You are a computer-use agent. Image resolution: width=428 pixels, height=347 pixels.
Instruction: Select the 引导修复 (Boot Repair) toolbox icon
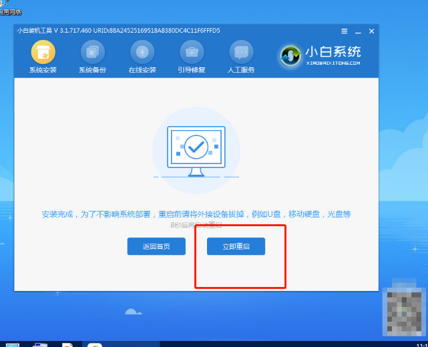pyautogui.click(x=192, y=52)
